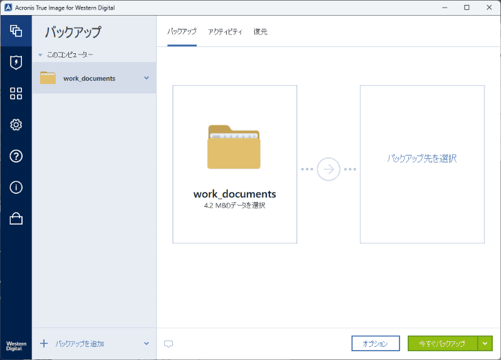This screenshot has height=360, width=501.
Task: Open the About info icon in sidebar
Action: (x=16, y=187)
